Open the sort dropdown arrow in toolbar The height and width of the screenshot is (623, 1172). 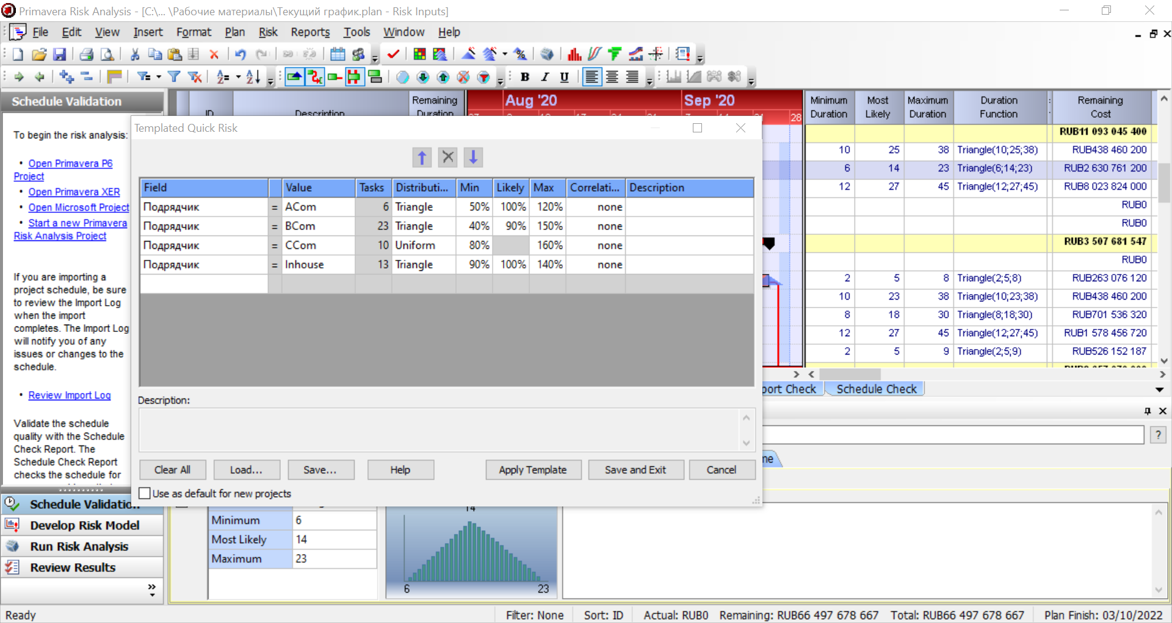coord(238,77)
